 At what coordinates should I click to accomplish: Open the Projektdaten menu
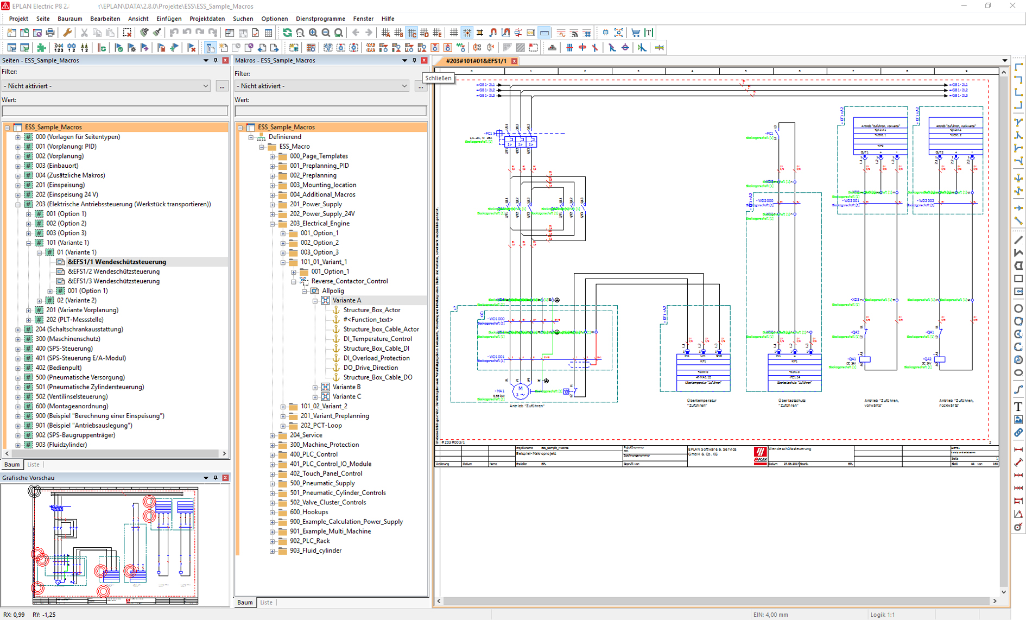207,18
